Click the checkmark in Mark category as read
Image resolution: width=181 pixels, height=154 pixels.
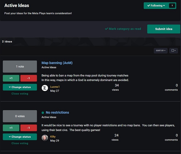[x=106, y=29]
